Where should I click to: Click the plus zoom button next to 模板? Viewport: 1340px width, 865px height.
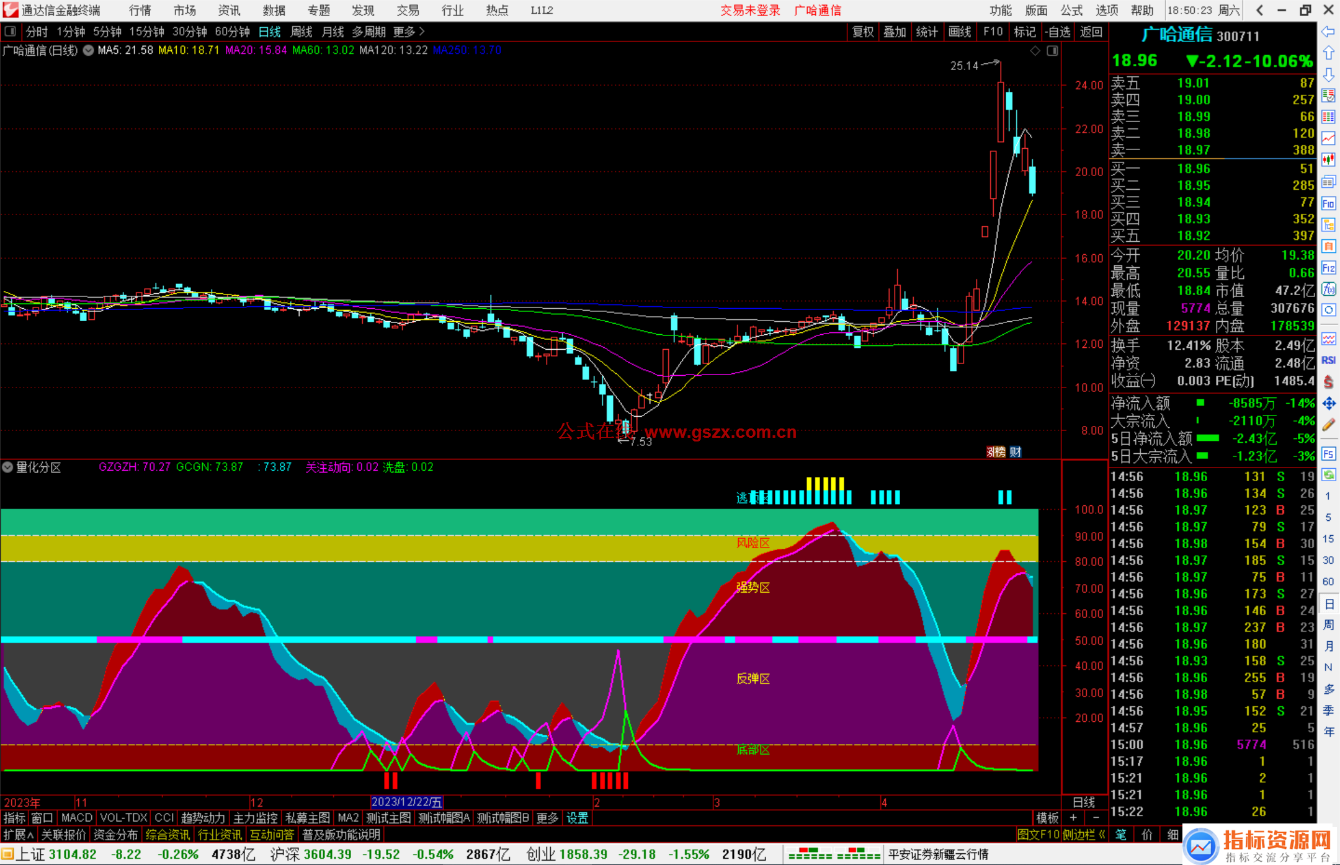pyautogui.click(x=1073, y=818)
